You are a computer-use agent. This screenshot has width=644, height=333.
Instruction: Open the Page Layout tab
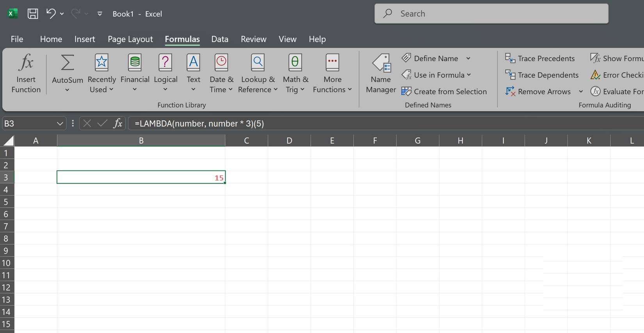[130, 39]
